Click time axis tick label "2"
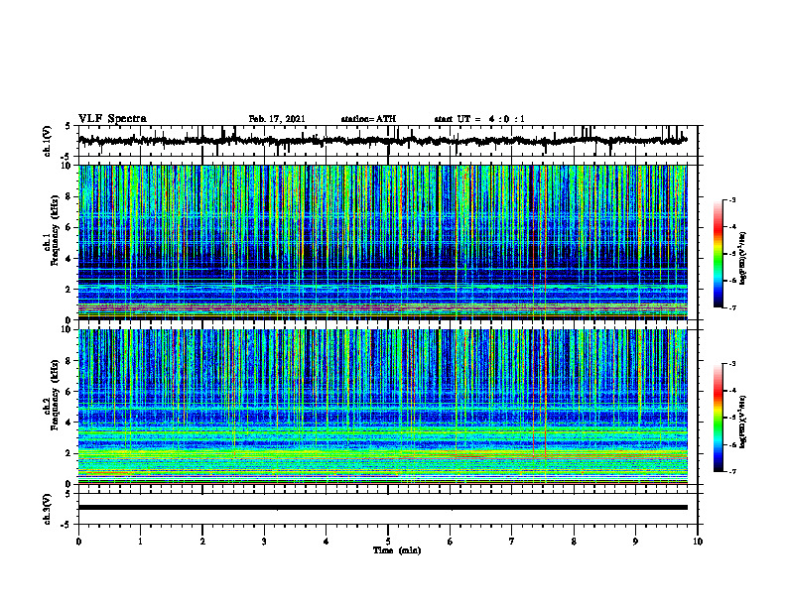 click(x=202, y=542)
